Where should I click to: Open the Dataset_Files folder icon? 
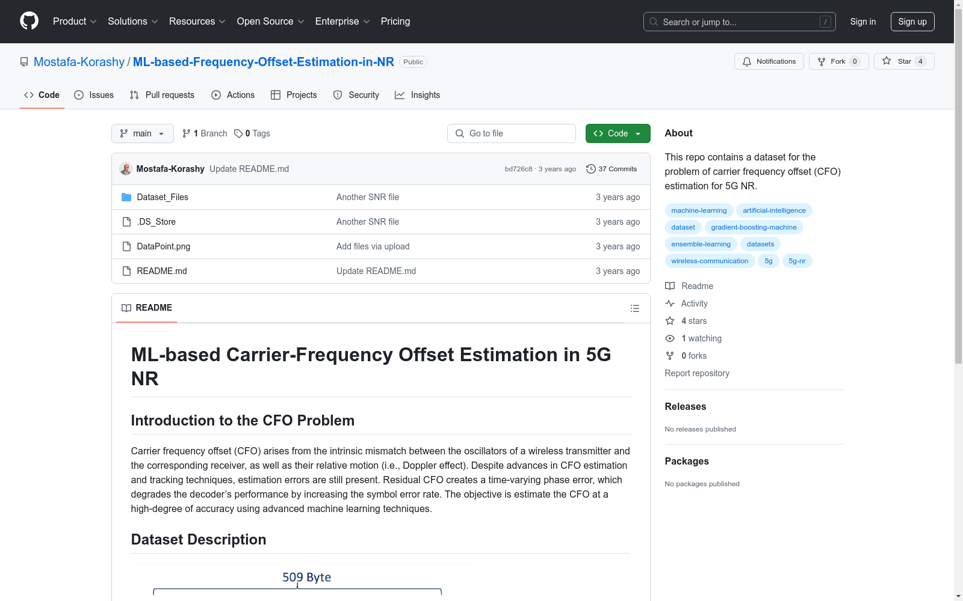pos(126,197)
